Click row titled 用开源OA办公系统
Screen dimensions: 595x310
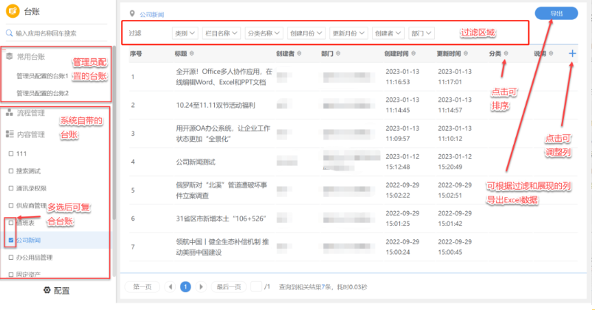coord(353,134)
